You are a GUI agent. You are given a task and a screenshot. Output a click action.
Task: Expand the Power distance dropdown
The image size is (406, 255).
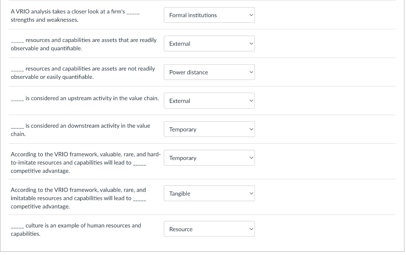pos(209,72)
